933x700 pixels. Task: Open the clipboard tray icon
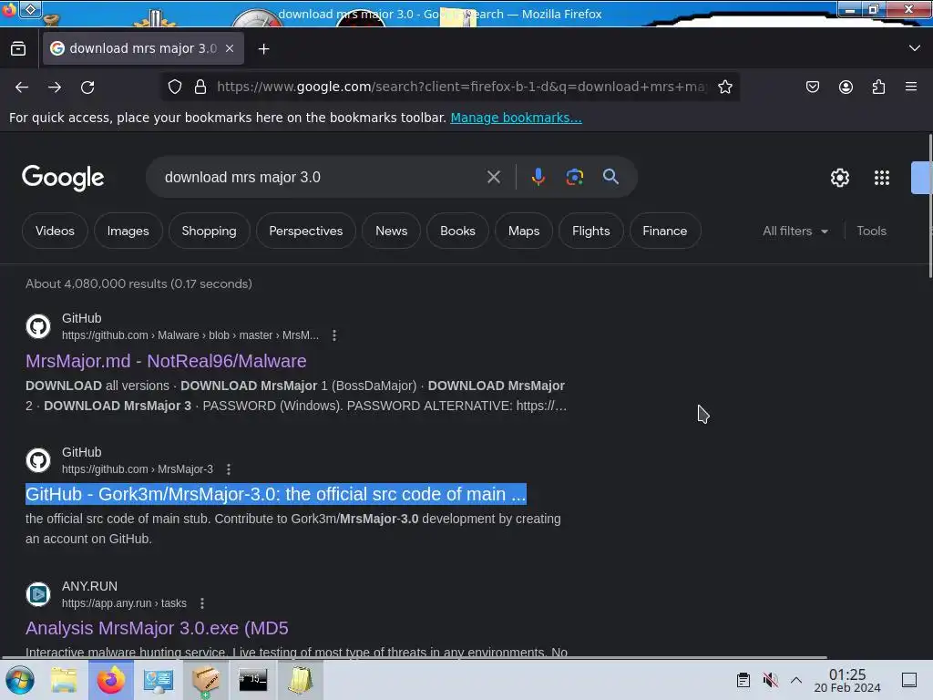tap(743, 680)
